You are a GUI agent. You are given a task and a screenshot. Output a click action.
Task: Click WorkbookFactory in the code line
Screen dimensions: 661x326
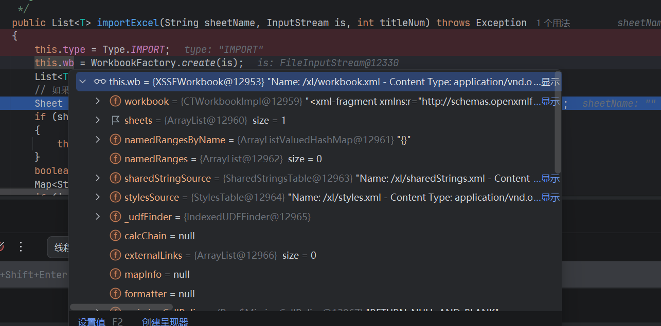(x=133, y=63)
